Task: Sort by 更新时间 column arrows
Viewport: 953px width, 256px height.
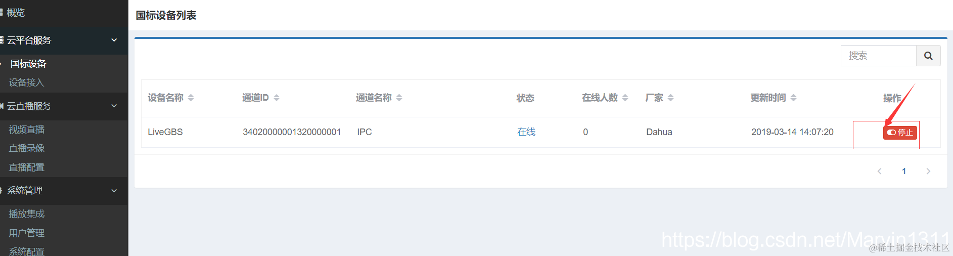Action: (793, 98)
